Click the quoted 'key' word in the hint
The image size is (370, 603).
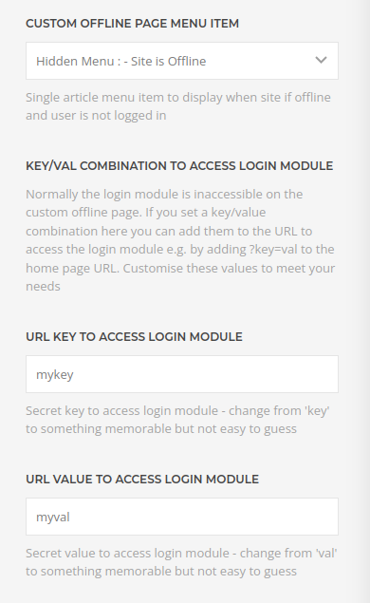tap(318, 411)
